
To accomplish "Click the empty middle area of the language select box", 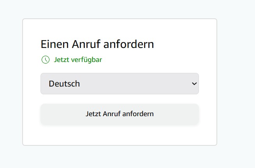I will click(135, 84).
